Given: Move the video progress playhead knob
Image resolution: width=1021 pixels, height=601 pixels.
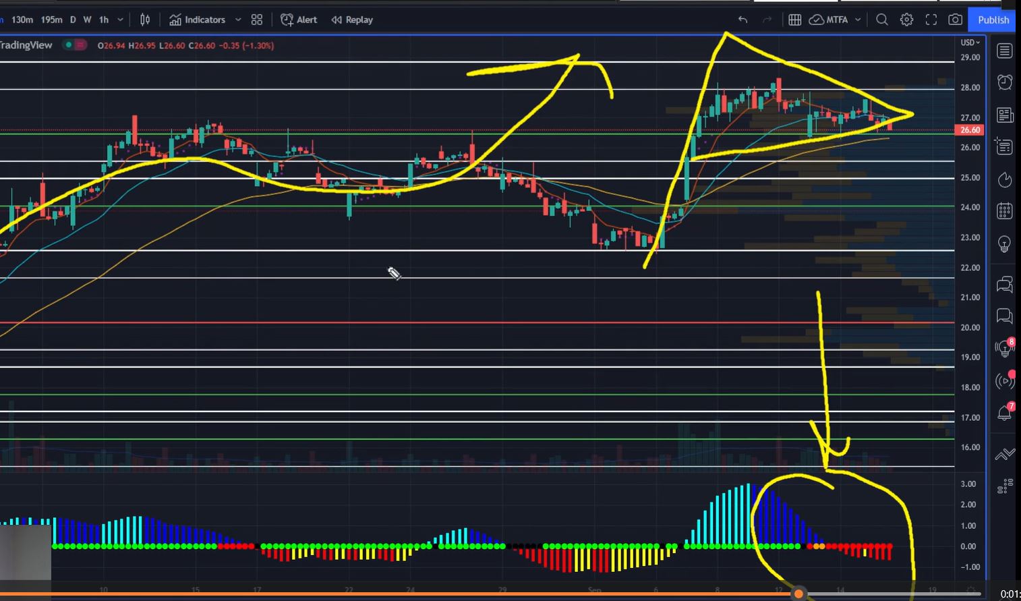Looking at the screenshot, I should click(798, 594).
